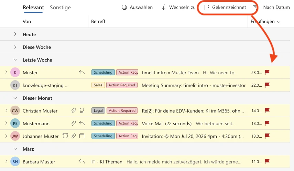Open email 'IT - KI Themen'
The image size is (294, 171).
pyautogui.click(x=107, y=162)
